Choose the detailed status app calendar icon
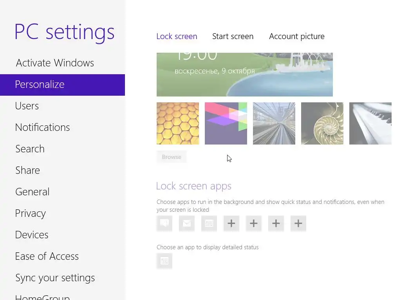Screen dimensions: 401x300 164,261
